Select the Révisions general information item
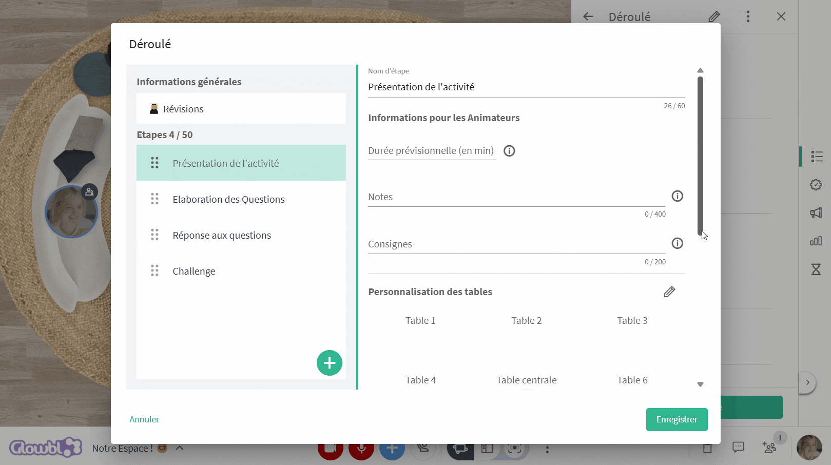Image resolution: width=831 pixels, height=465 pixels. point(241,108)
